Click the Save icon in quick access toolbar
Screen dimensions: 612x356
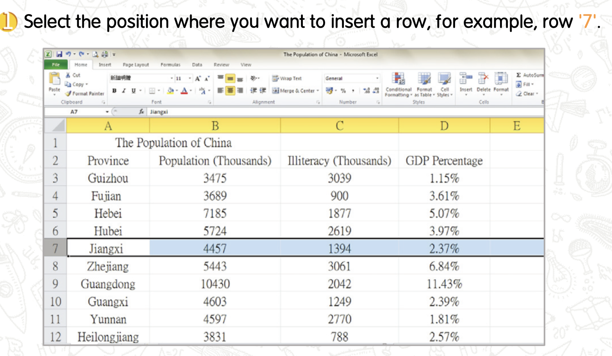[x=59, y=54]
